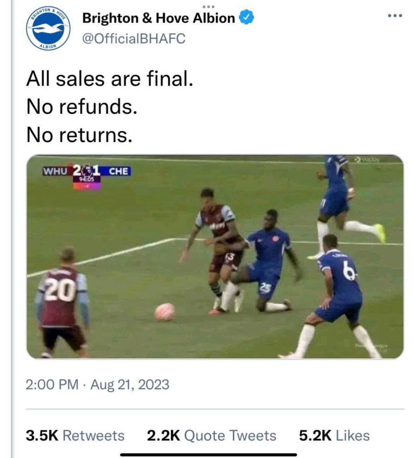Click the Premier League logo in the scoreboard
414x458 pixels.
(88, 170)
